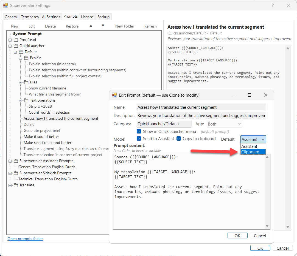Cancel the Edit Prompt dialog

pyautogui.click(x=260, y=236)
